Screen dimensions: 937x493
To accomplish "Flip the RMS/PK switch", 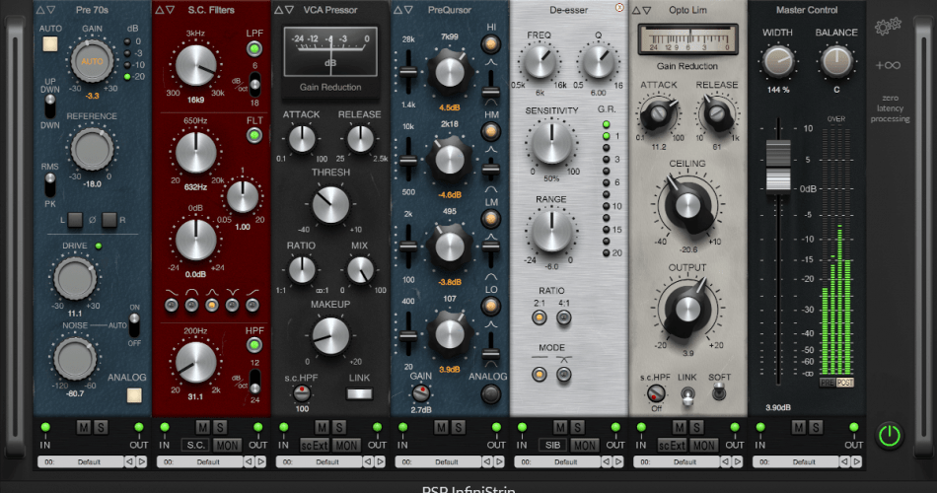I will 50,184.
